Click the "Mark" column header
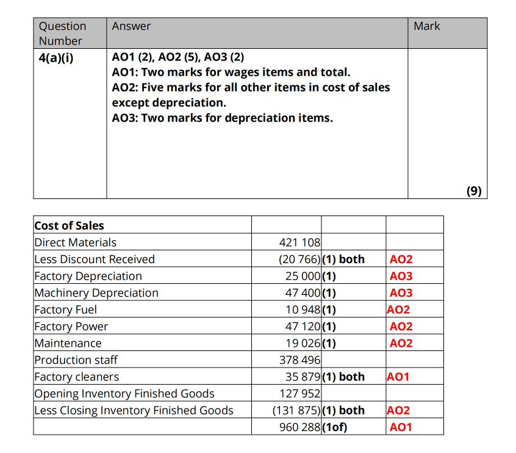 [426, 26]
